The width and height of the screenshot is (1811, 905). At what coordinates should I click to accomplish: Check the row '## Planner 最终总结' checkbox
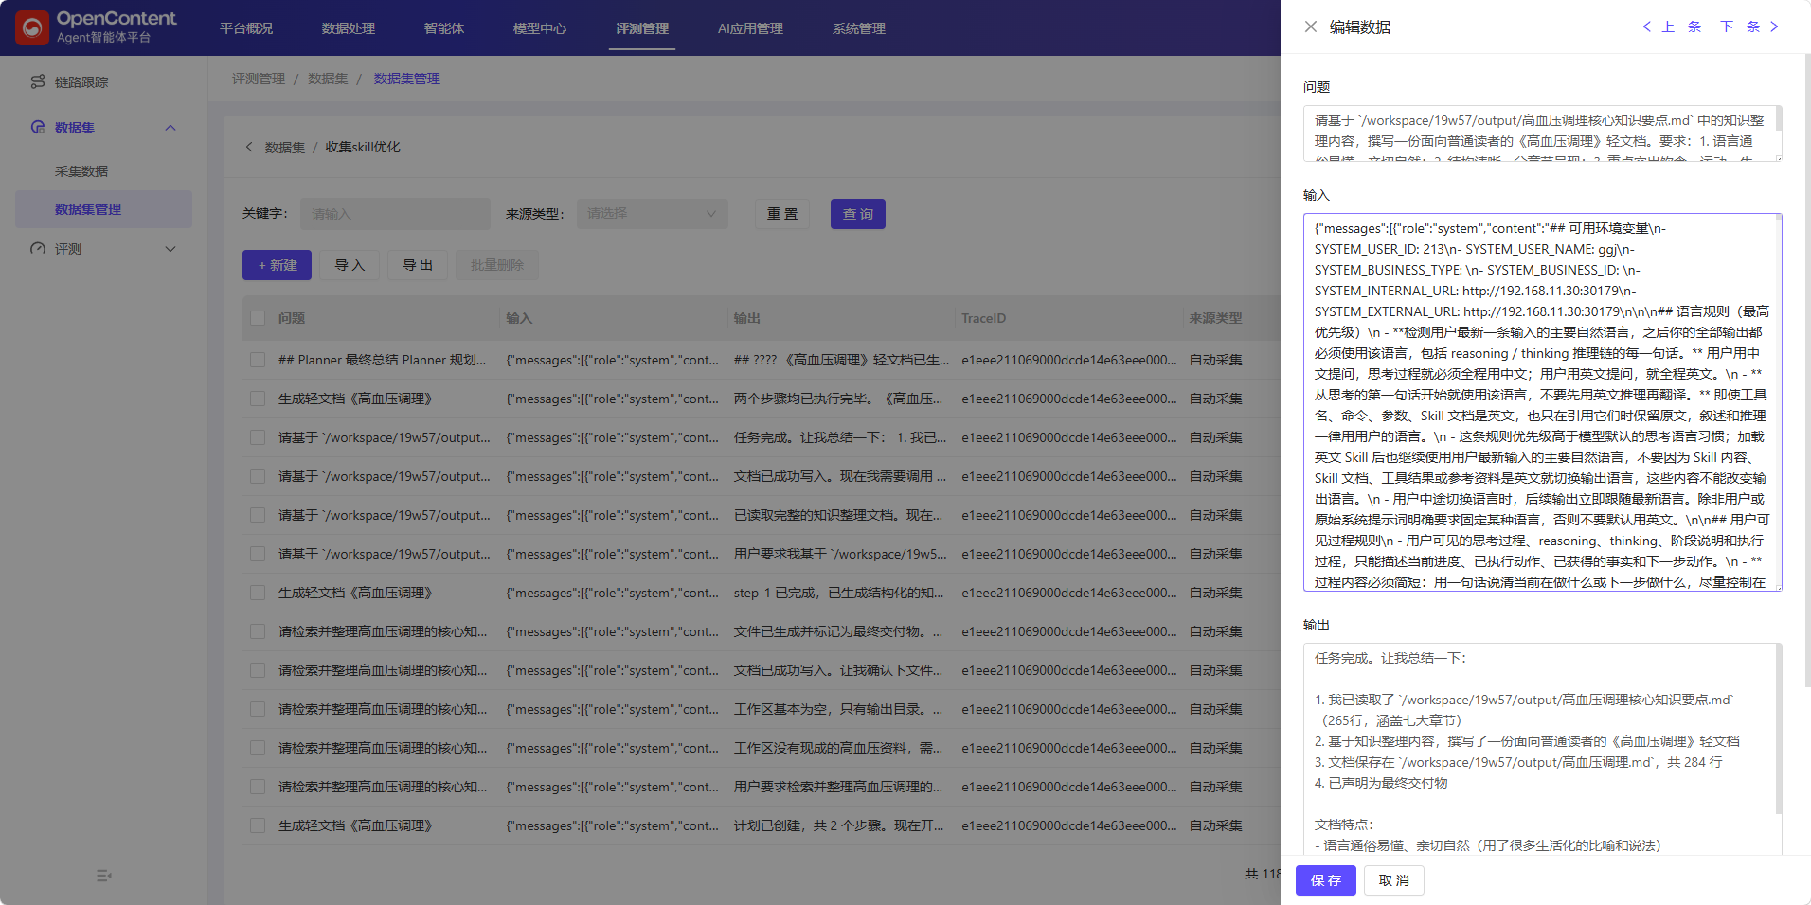(x=258, y=360)
